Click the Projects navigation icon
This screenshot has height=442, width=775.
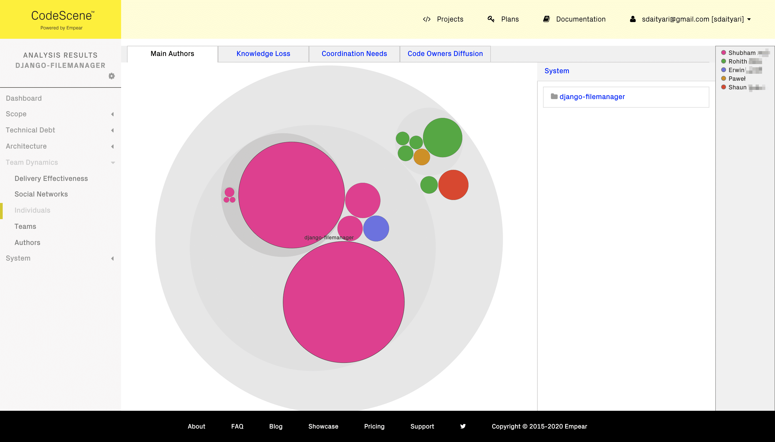[x=426, y=19]
